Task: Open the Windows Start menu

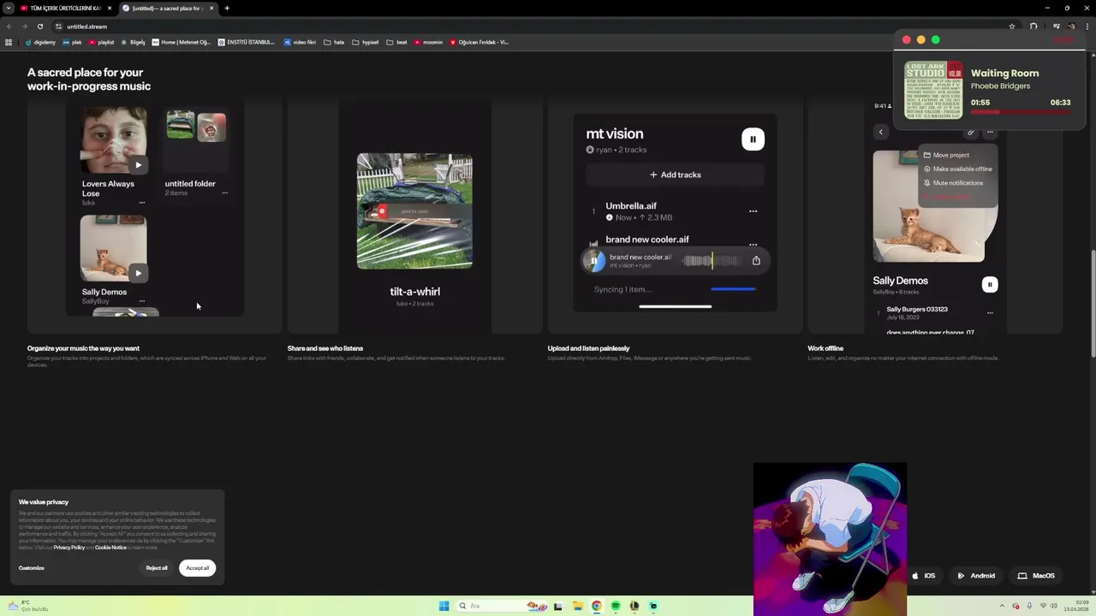Action: [444, 606]
